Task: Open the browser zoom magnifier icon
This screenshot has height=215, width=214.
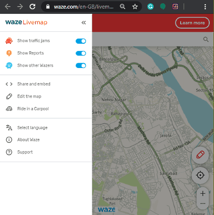Action: click(122, 7)
